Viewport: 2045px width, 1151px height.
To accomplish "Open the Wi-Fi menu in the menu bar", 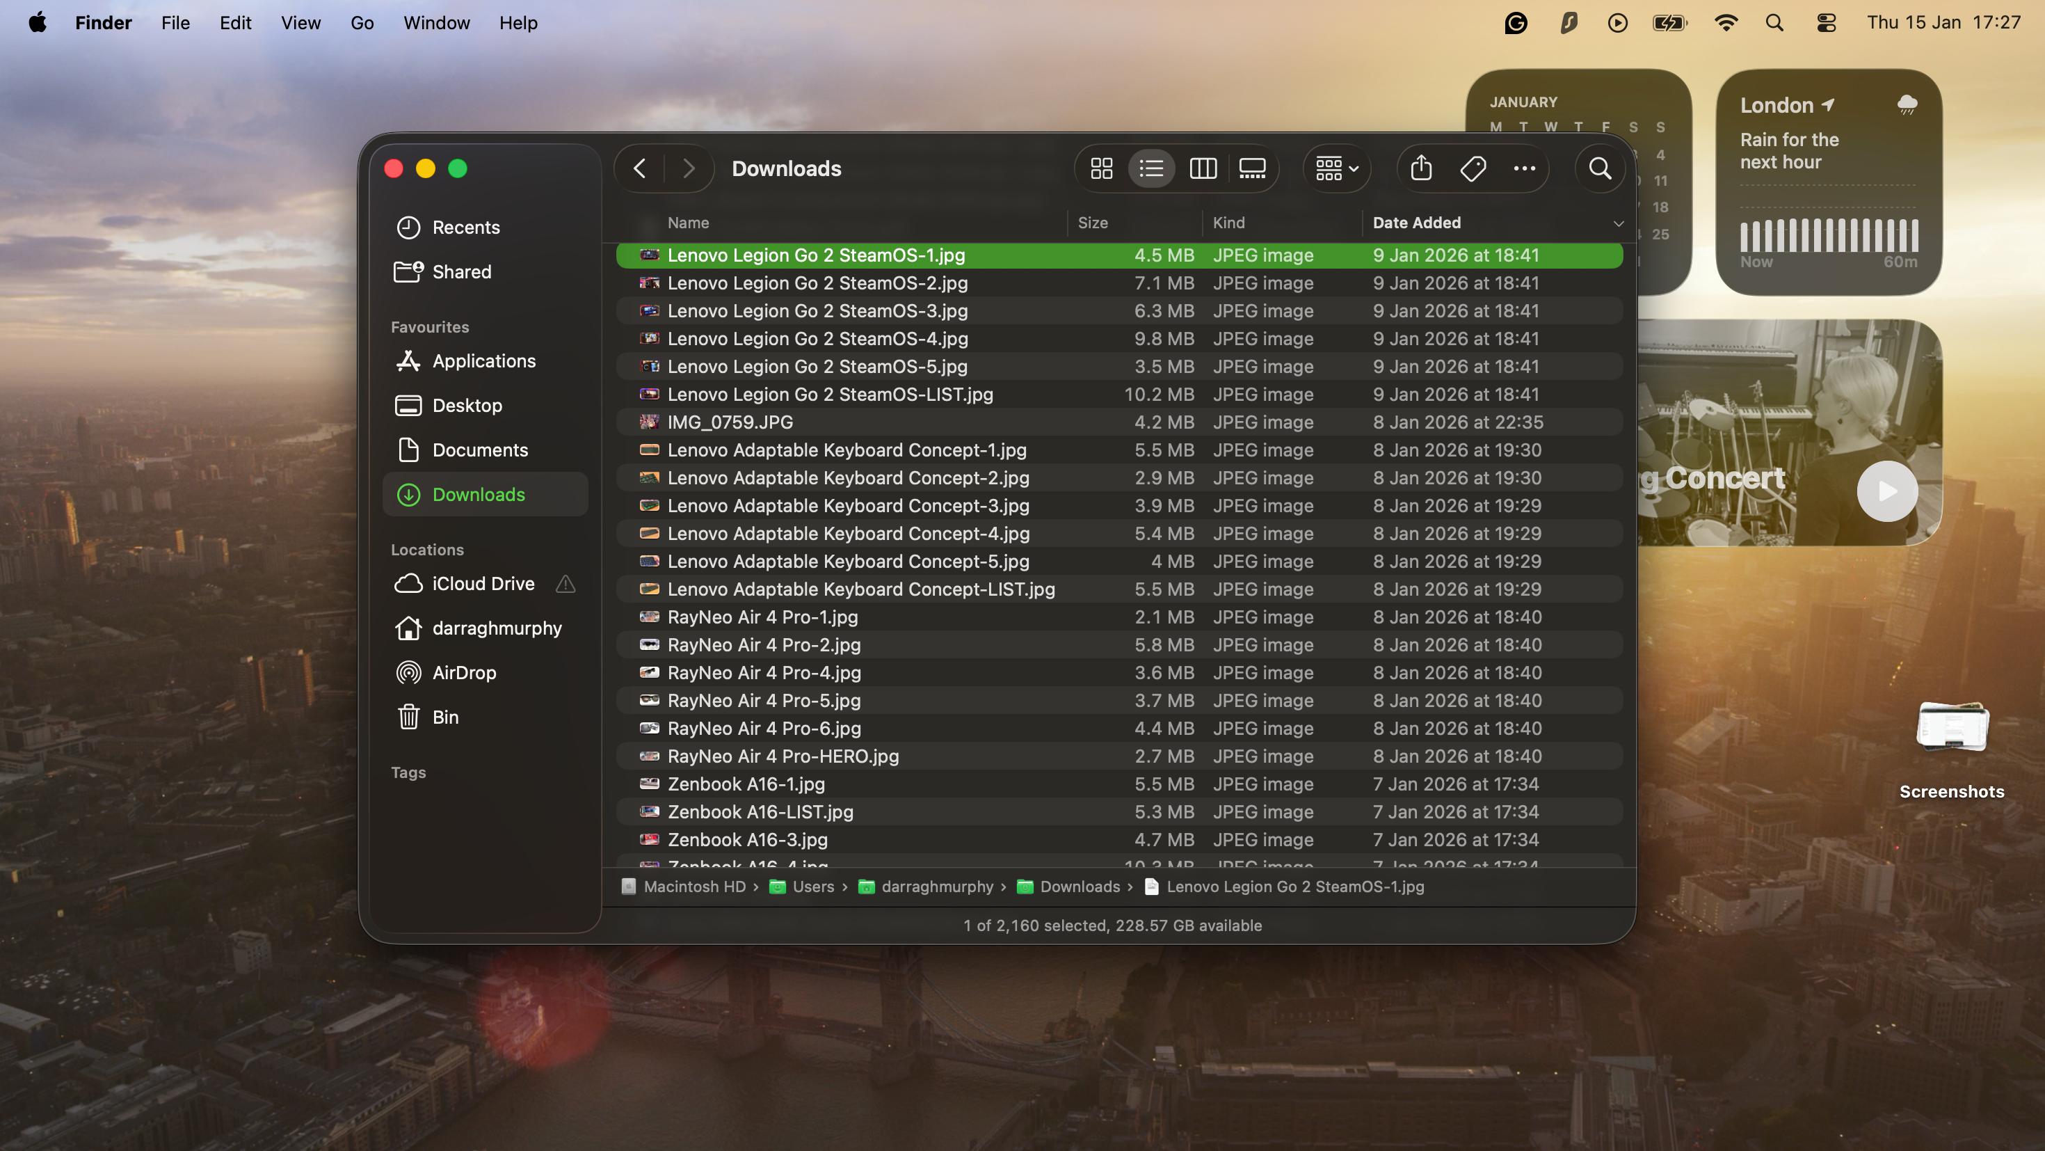I will point(1726,22).
